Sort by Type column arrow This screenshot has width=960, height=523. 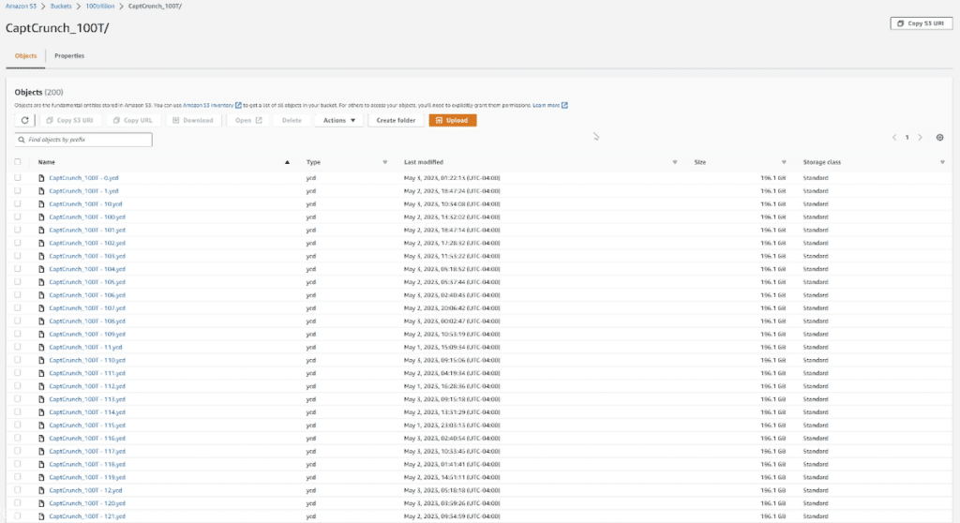(385, 162)
